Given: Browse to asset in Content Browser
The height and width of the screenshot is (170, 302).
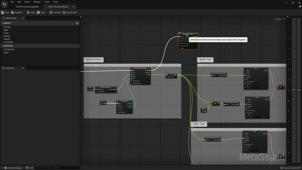Looking at the screenshot, I should 17,12.
